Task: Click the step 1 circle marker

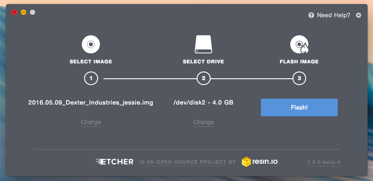Action: [x=91, y=78]
